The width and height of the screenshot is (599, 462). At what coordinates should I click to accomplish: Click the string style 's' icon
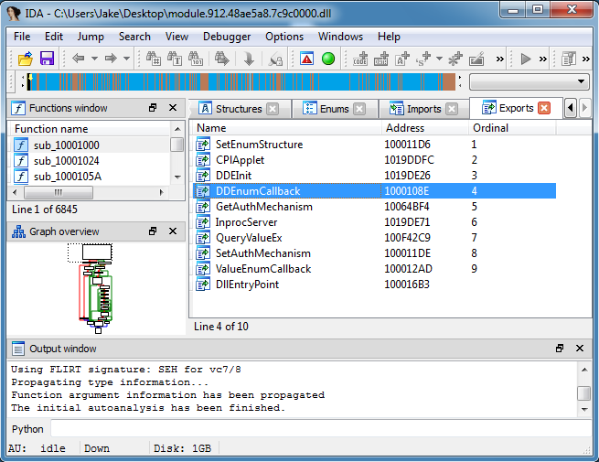(x=423, y=59)
